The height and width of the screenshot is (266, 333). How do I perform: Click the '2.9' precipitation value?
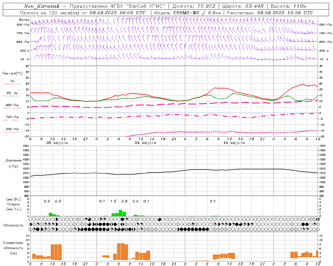(124, 201)
